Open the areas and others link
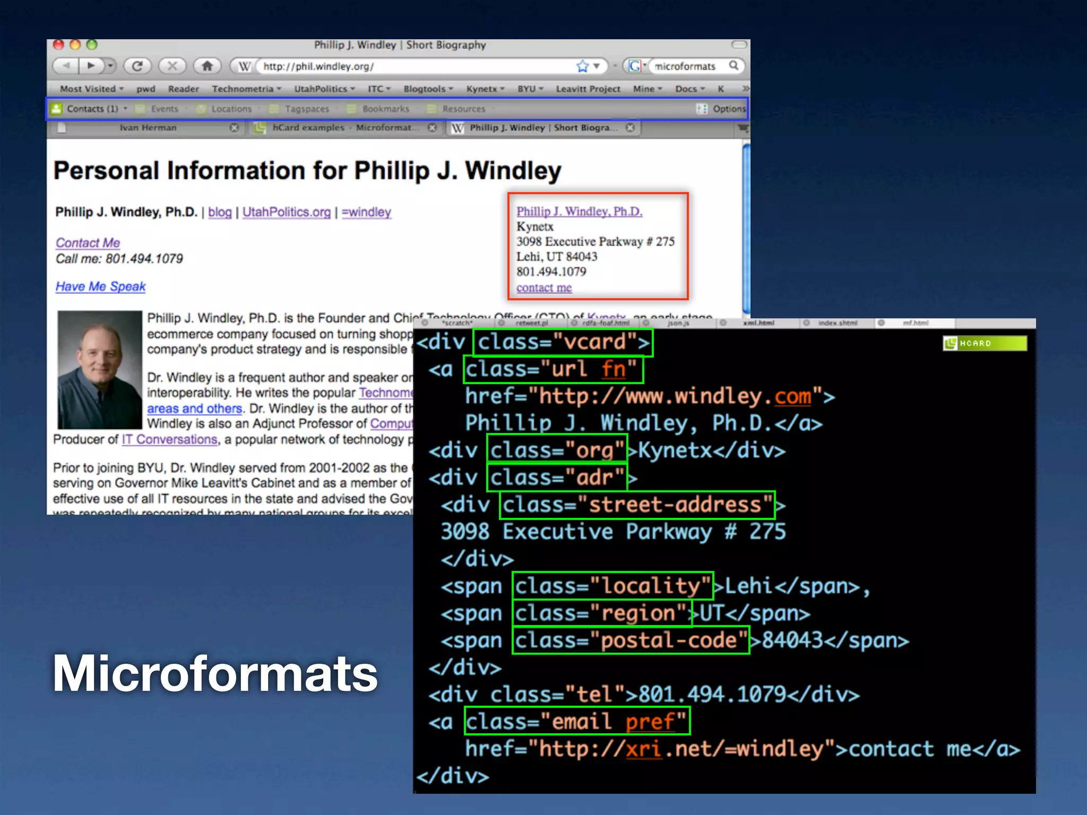1087x815 pixels. tap(195, 409)
